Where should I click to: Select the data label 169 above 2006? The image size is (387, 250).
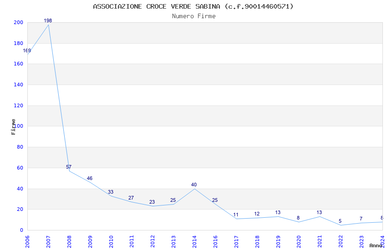pos(27,51)
